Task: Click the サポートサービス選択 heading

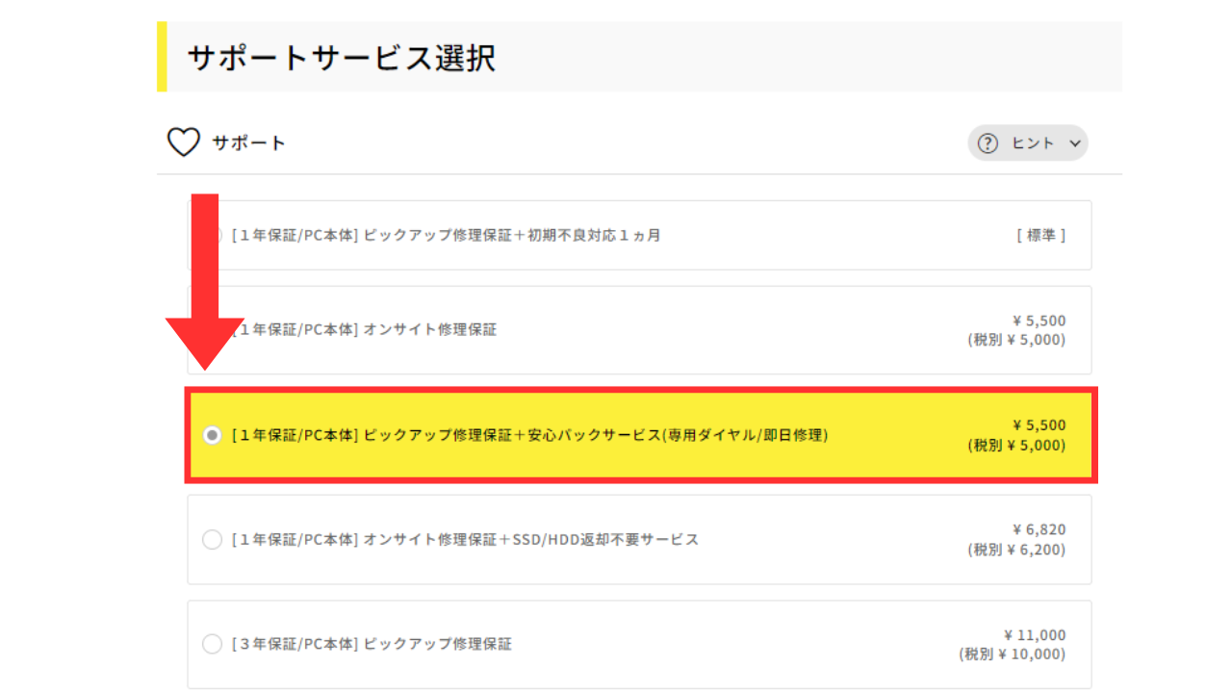Action: pos(341,58)
